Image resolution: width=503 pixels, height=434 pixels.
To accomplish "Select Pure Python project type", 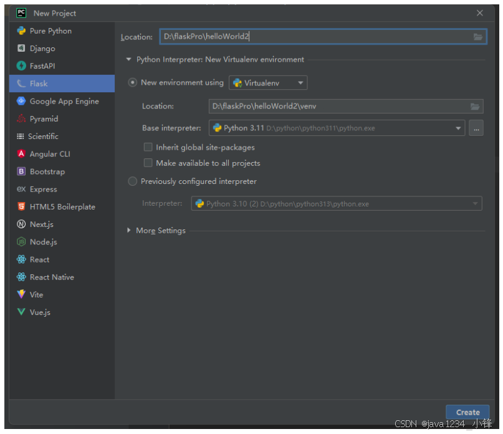I will click(62, 31).
